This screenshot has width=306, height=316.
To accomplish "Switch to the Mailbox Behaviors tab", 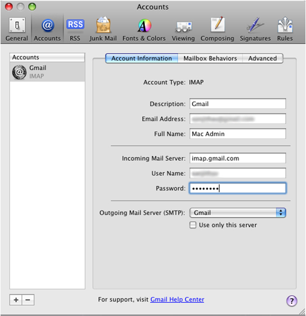I will (210, 59).
